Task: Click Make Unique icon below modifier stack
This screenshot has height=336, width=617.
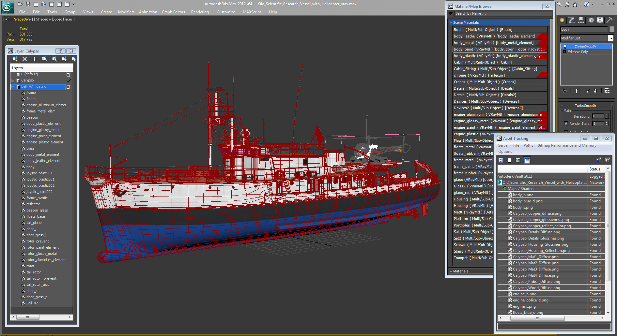Action: click(587, 91)
